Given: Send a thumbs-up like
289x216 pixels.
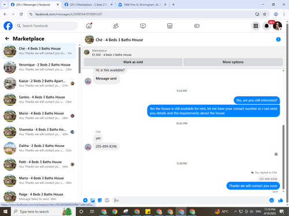Looking at the screenshot, I should [x=280, y=200].
